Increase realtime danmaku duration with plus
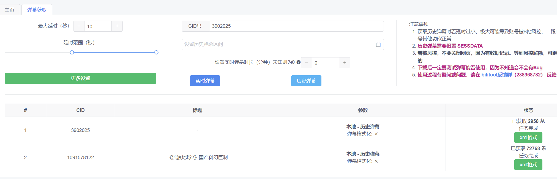This screenshot has width=557, height=179. coord(345,63)
